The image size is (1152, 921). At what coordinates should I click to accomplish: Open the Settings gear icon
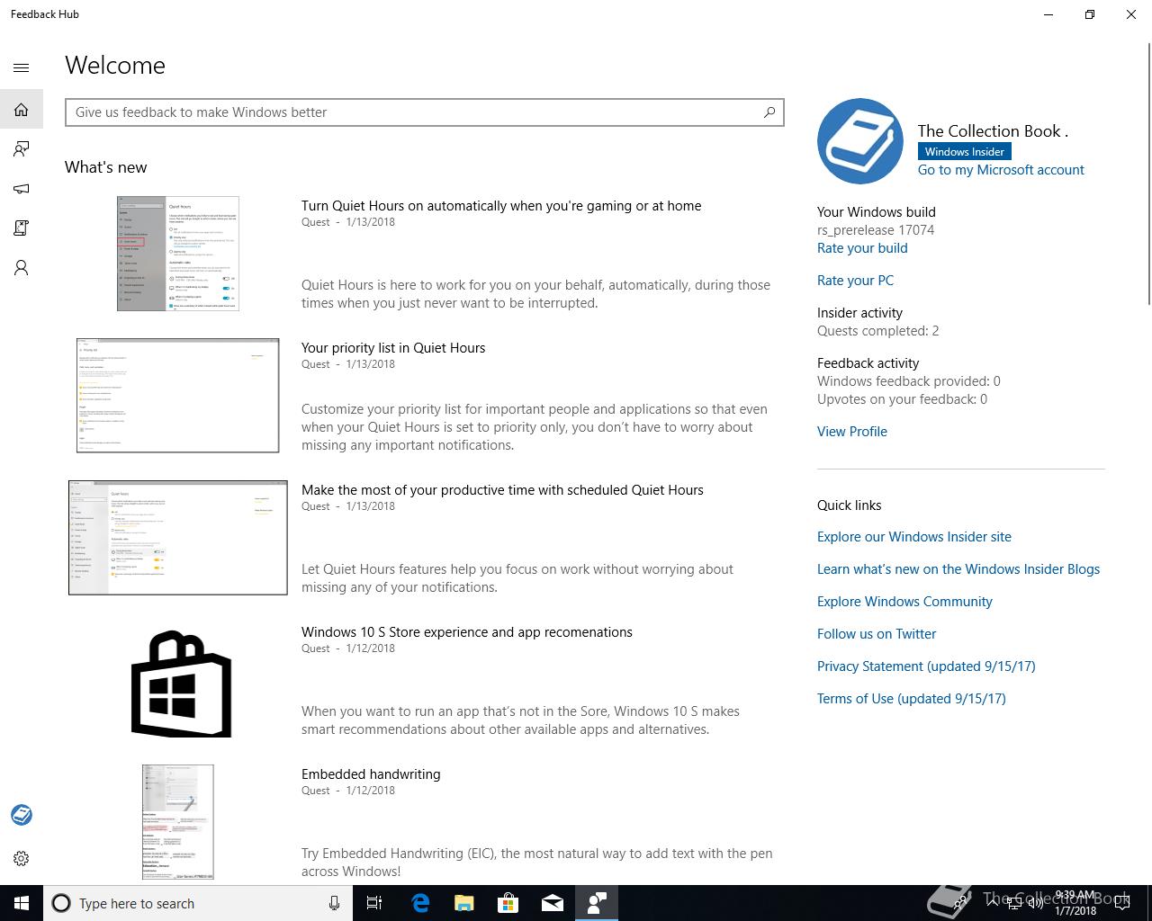pyautogui.click(x=22, y=859)
